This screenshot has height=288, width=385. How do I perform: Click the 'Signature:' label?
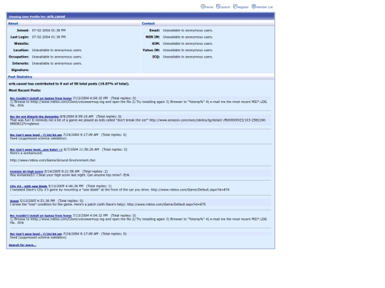pos(20,70)
